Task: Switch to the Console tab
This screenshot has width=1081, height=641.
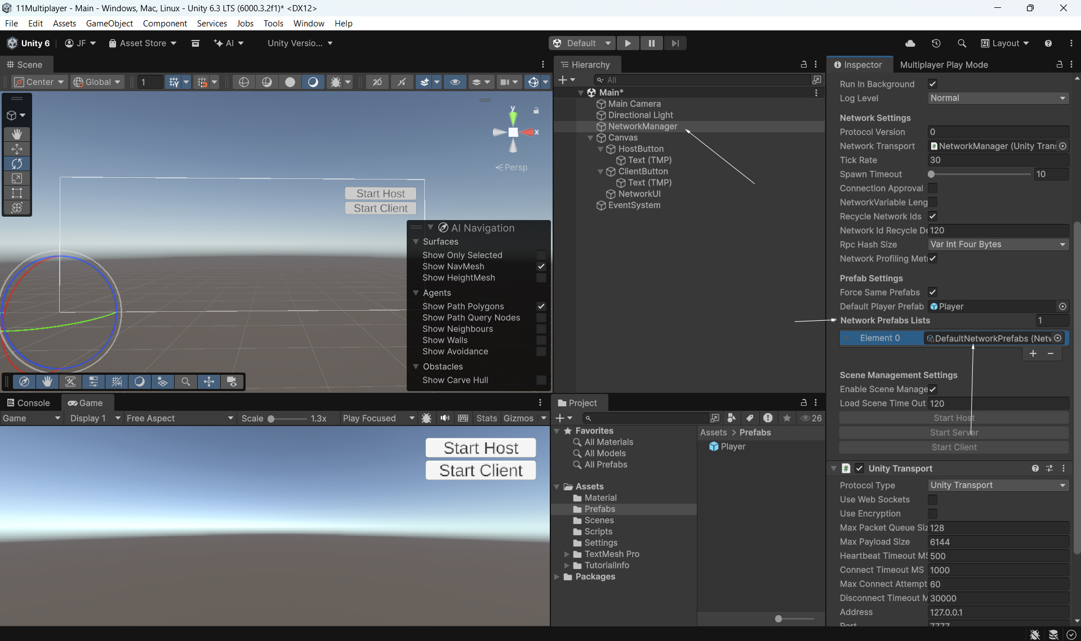Action: 28,403
